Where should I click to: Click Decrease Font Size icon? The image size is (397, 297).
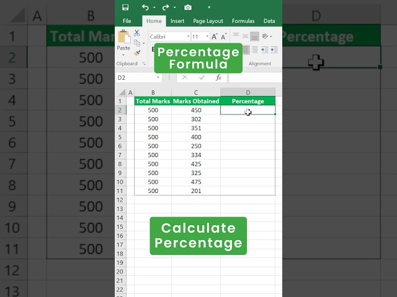tap(223, 37)
